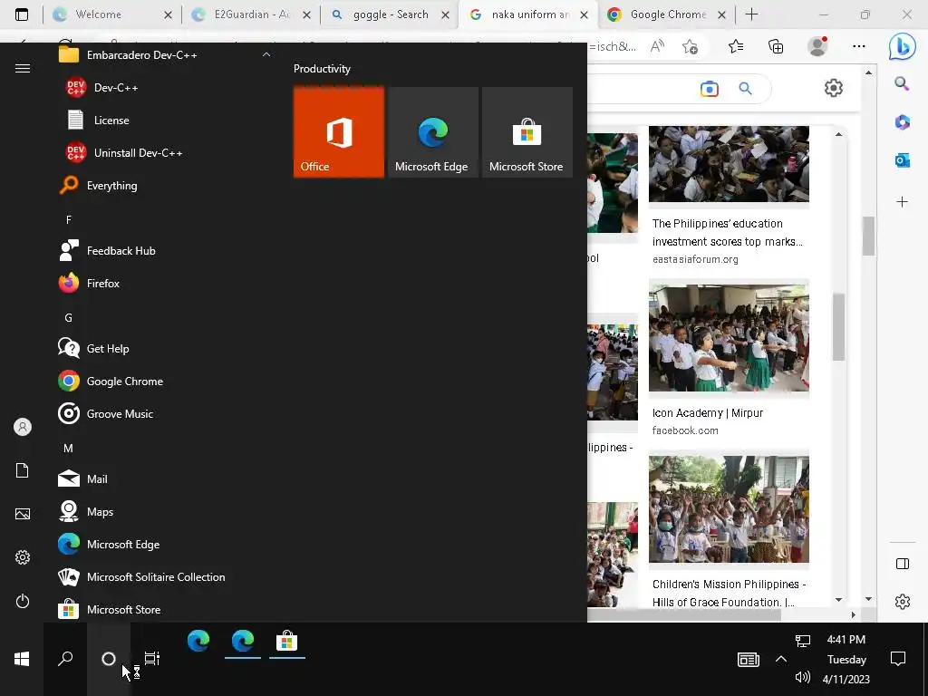Click the Microsoft Edge tile under Productivity

pos(432,132)
